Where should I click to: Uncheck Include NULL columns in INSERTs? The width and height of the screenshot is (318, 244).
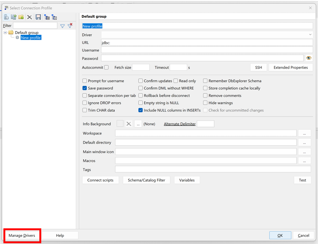coord(140,110)
